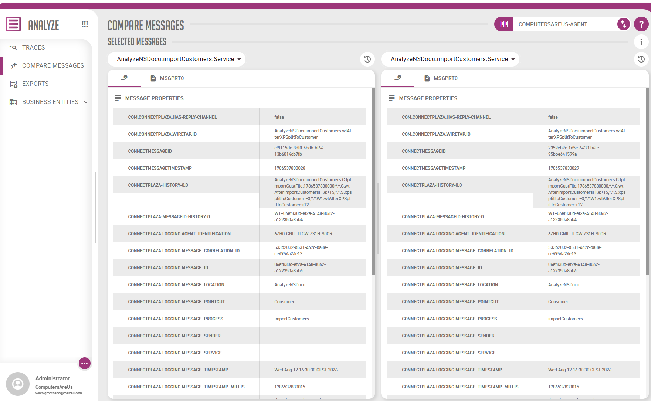Viewport: 651px width, 401px height.
Task: Click right AGENT_IDENTIFICATION value 6ZH0-GNIL
Action: click(577, 234)
